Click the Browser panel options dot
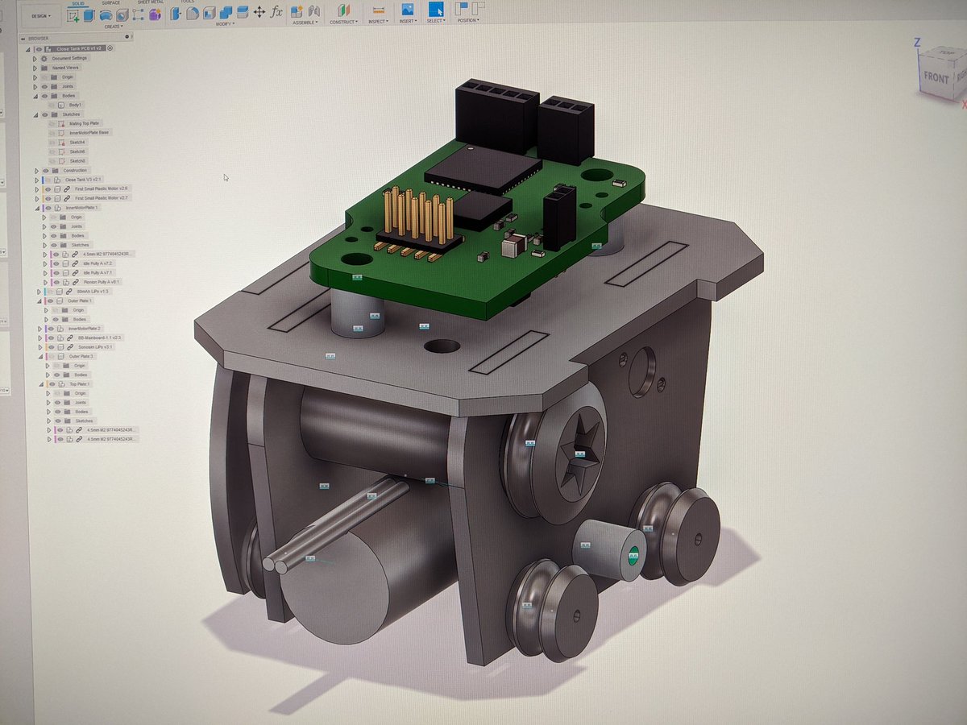Viewport: 967px width, 725px height. click(127, 37)
